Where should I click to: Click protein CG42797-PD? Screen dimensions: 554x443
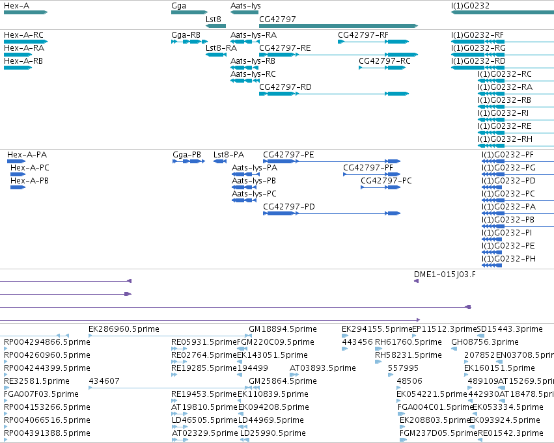click(x=332, y=213)
